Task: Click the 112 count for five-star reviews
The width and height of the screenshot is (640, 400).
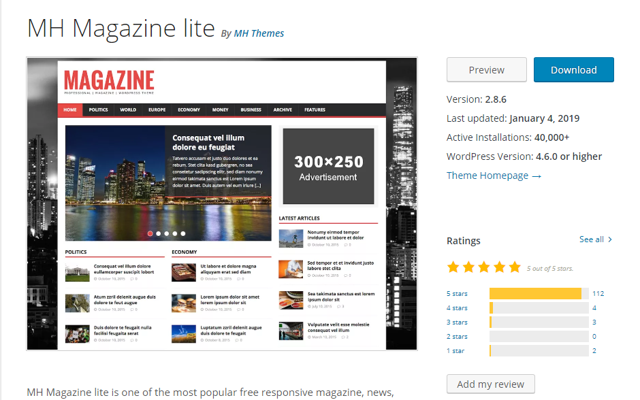Action: tap(598, 294)
